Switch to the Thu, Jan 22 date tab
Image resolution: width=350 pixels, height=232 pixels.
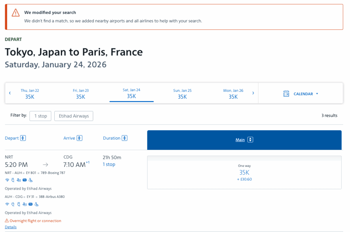click(30, 94)
